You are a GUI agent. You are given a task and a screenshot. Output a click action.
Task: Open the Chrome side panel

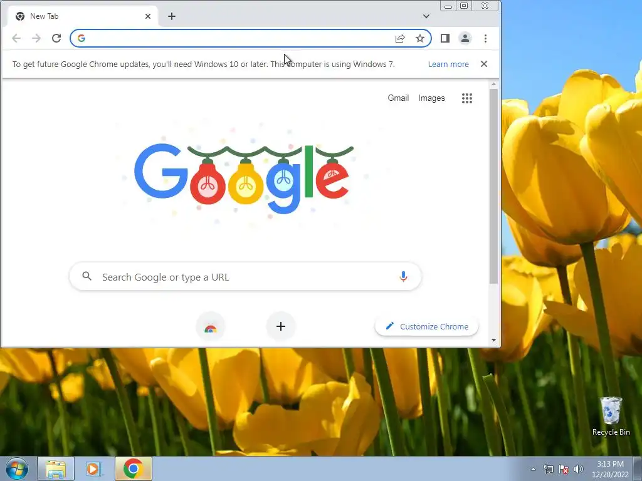pos(445,38)
